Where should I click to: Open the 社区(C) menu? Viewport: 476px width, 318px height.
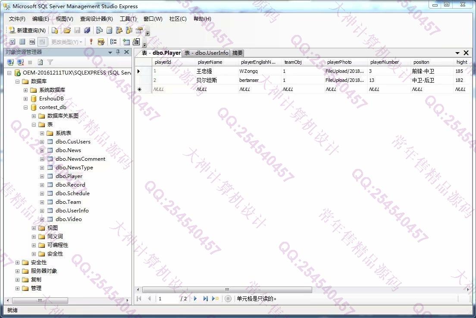coord(178,19)
